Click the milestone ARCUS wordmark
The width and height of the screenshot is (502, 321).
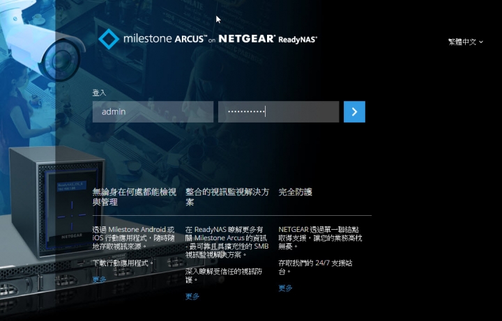[165, 39]
